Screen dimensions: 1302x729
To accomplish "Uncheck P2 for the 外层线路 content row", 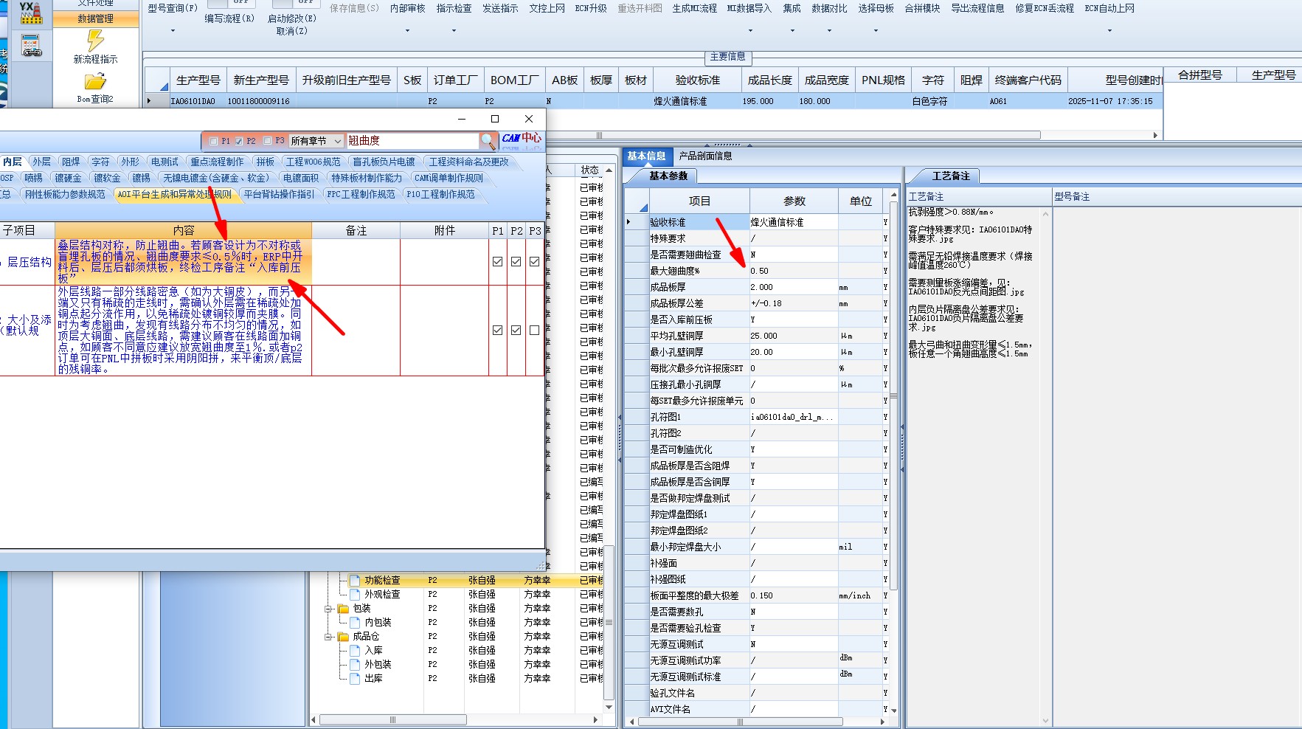I will coord(516,331).
